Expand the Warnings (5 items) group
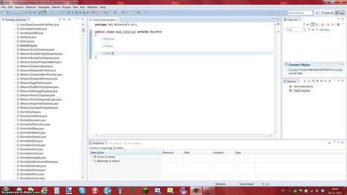The height and width of the screenshot is (195, 347). (92, 161)
